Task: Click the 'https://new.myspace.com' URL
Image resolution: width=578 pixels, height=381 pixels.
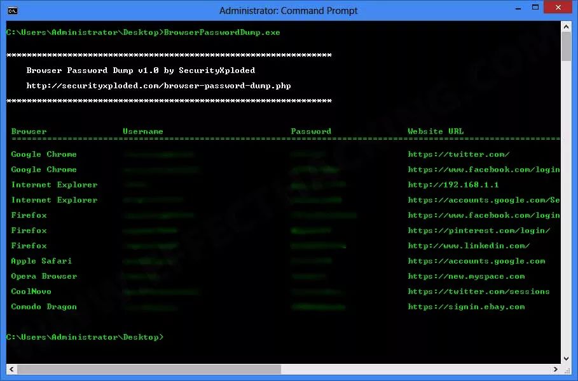Action: [466, 276]
